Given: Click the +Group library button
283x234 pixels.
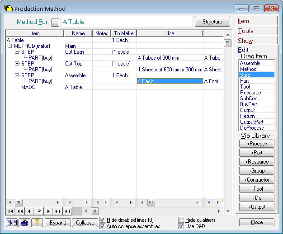Looking at the screenshot, I should (257, 171).
